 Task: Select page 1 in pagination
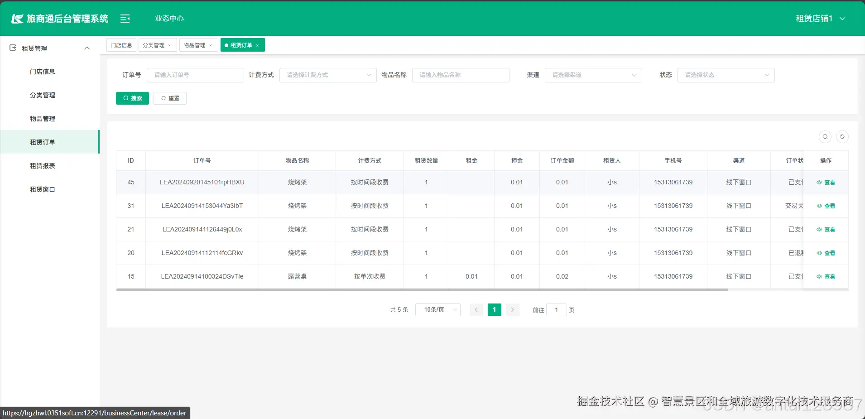(494, 310)
